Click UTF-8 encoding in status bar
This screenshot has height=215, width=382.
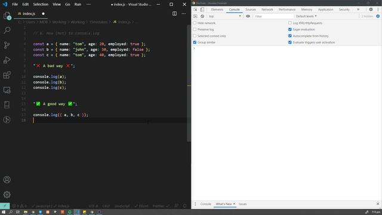[93, 206]
